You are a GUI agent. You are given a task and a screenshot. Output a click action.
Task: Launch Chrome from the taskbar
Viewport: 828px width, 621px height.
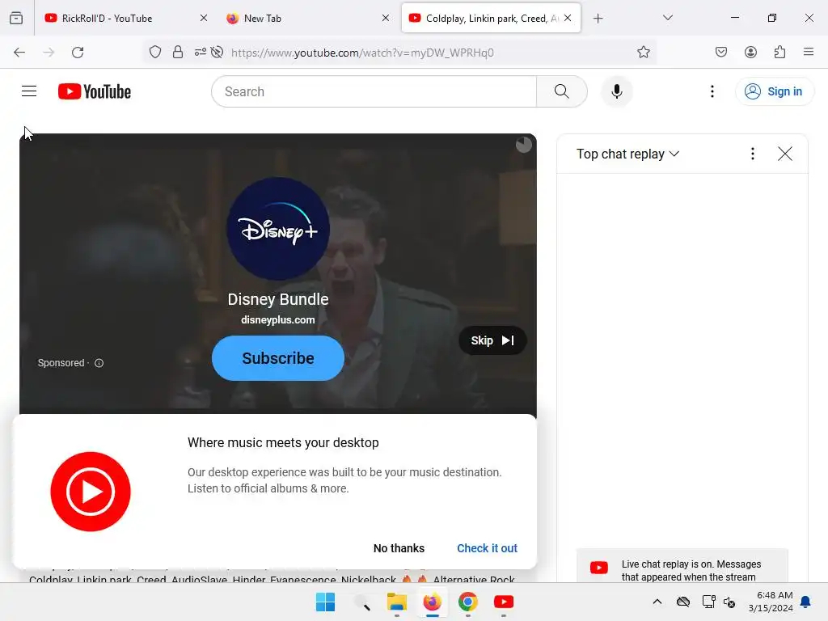coord(468,602)
